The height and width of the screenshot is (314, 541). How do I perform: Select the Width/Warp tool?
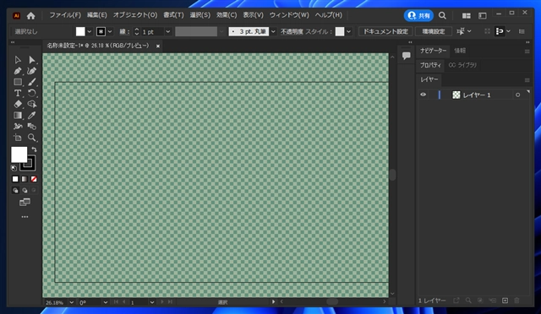point(18,126)
